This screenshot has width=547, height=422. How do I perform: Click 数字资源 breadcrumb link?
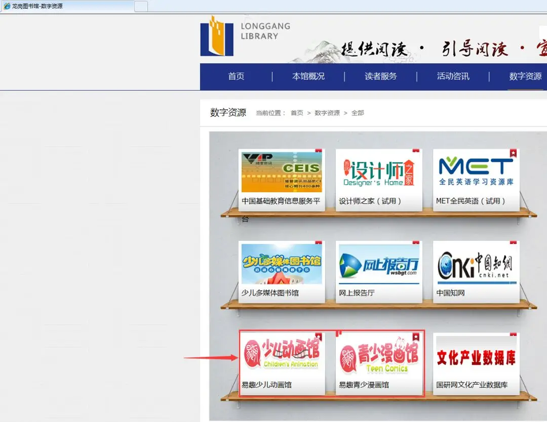pyautogui.click(x=327, y=113)
